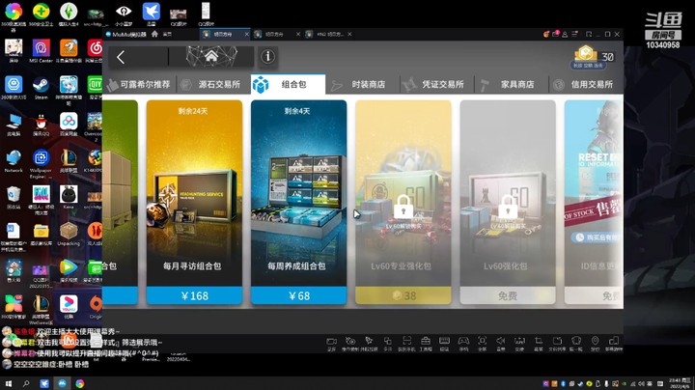Open MSI Center desktop shortcut
Image resolution: width=695 pixels, height=390 pixels.
tap(41, 51)
